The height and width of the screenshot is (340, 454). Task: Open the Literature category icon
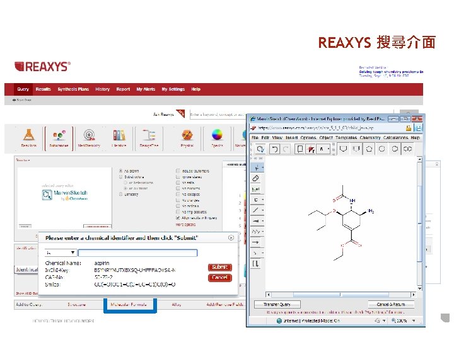coord(119,138)
